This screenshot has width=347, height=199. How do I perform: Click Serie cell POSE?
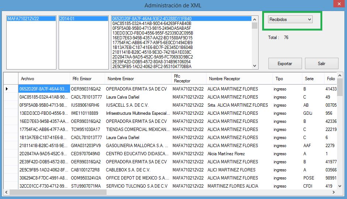313,178
